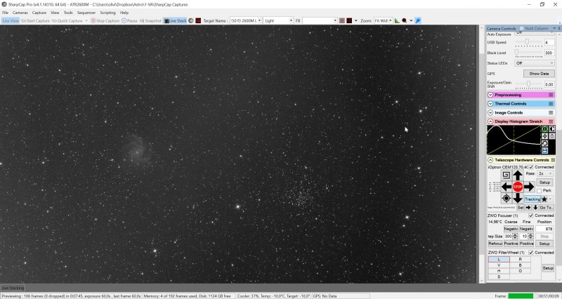Click the mount Setup button
This screenshot has width=562, height=299.
click(x=544, y=182)
